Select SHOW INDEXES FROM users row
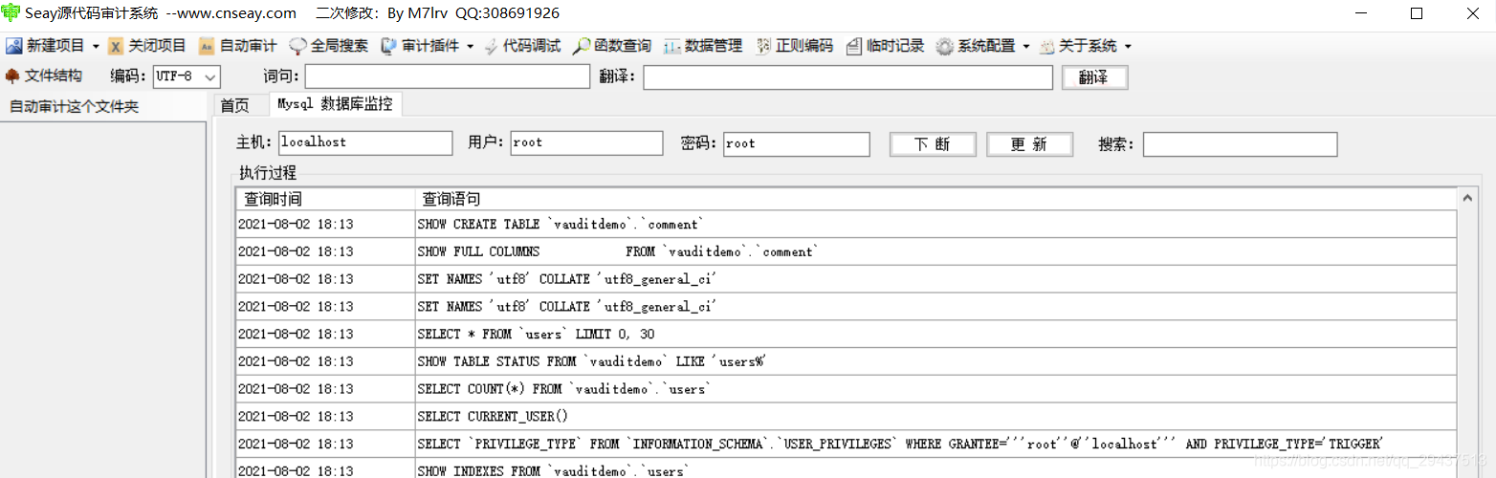Viewport: 1496px width, 478px height. click(847, 469)
